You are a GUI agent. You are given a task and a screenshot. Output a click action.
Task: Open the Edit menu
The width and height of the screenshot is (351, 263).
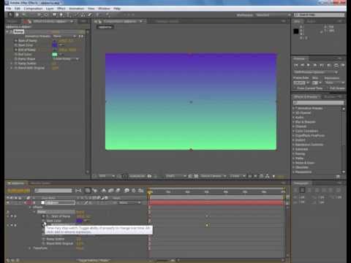click(18, 8)
